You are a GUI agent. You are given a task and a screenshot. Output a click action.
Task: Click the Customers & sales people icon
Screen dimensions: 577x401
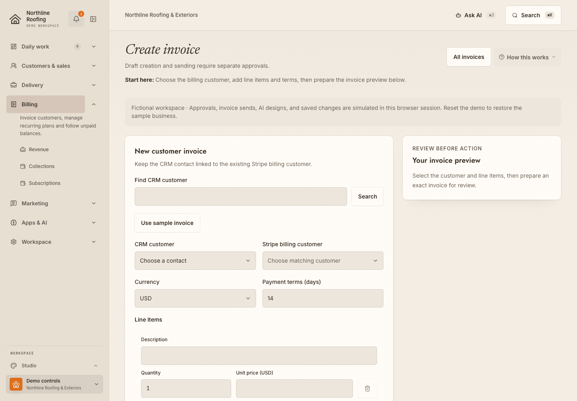(x=14, y=66)
